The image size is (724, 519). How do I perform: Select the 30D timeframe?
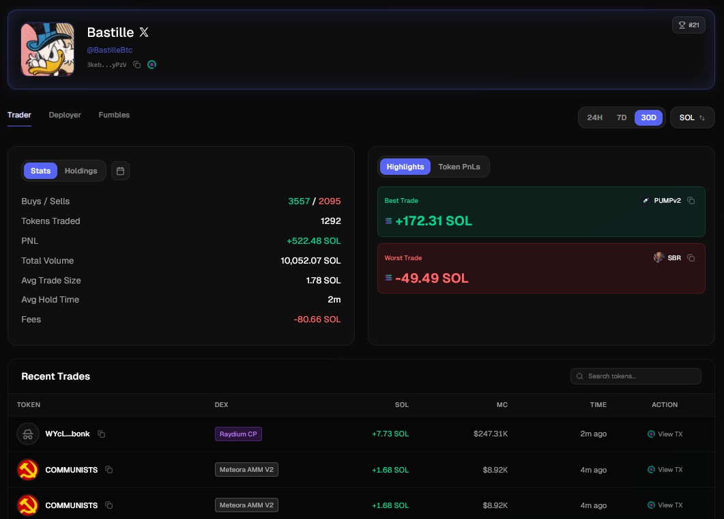click(x=648, y=117)
